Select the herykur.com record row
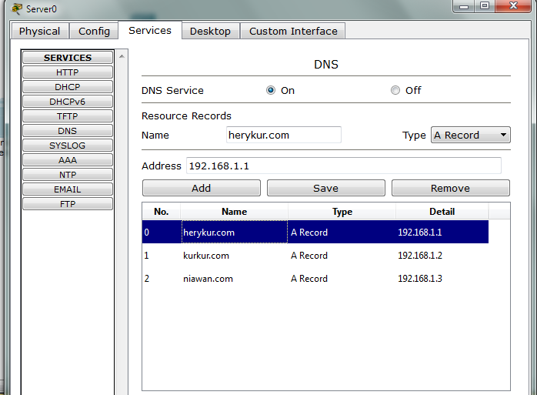 tap(315, 232)
